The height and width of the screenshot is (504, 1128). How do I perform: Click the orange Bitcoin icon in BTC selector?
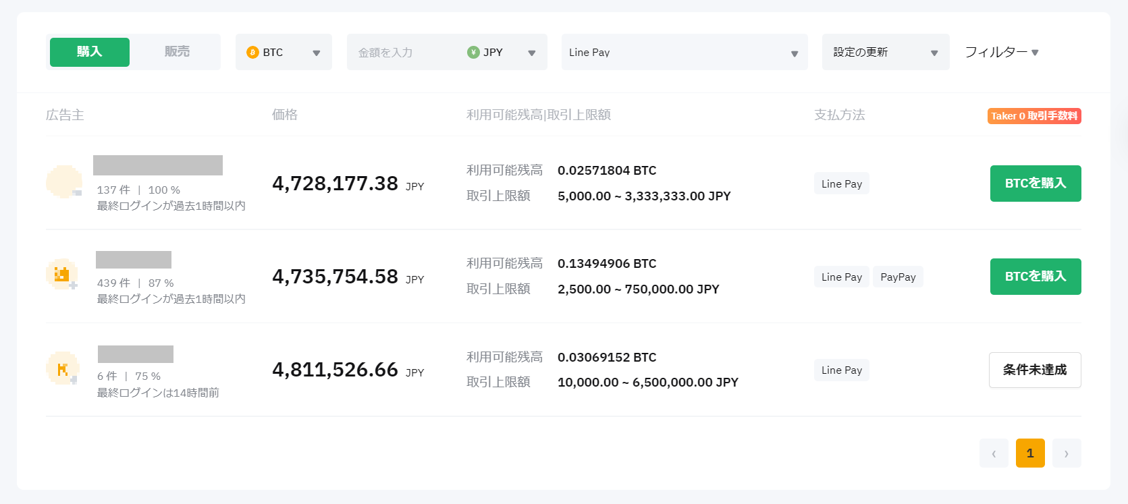tap(252, 53)
